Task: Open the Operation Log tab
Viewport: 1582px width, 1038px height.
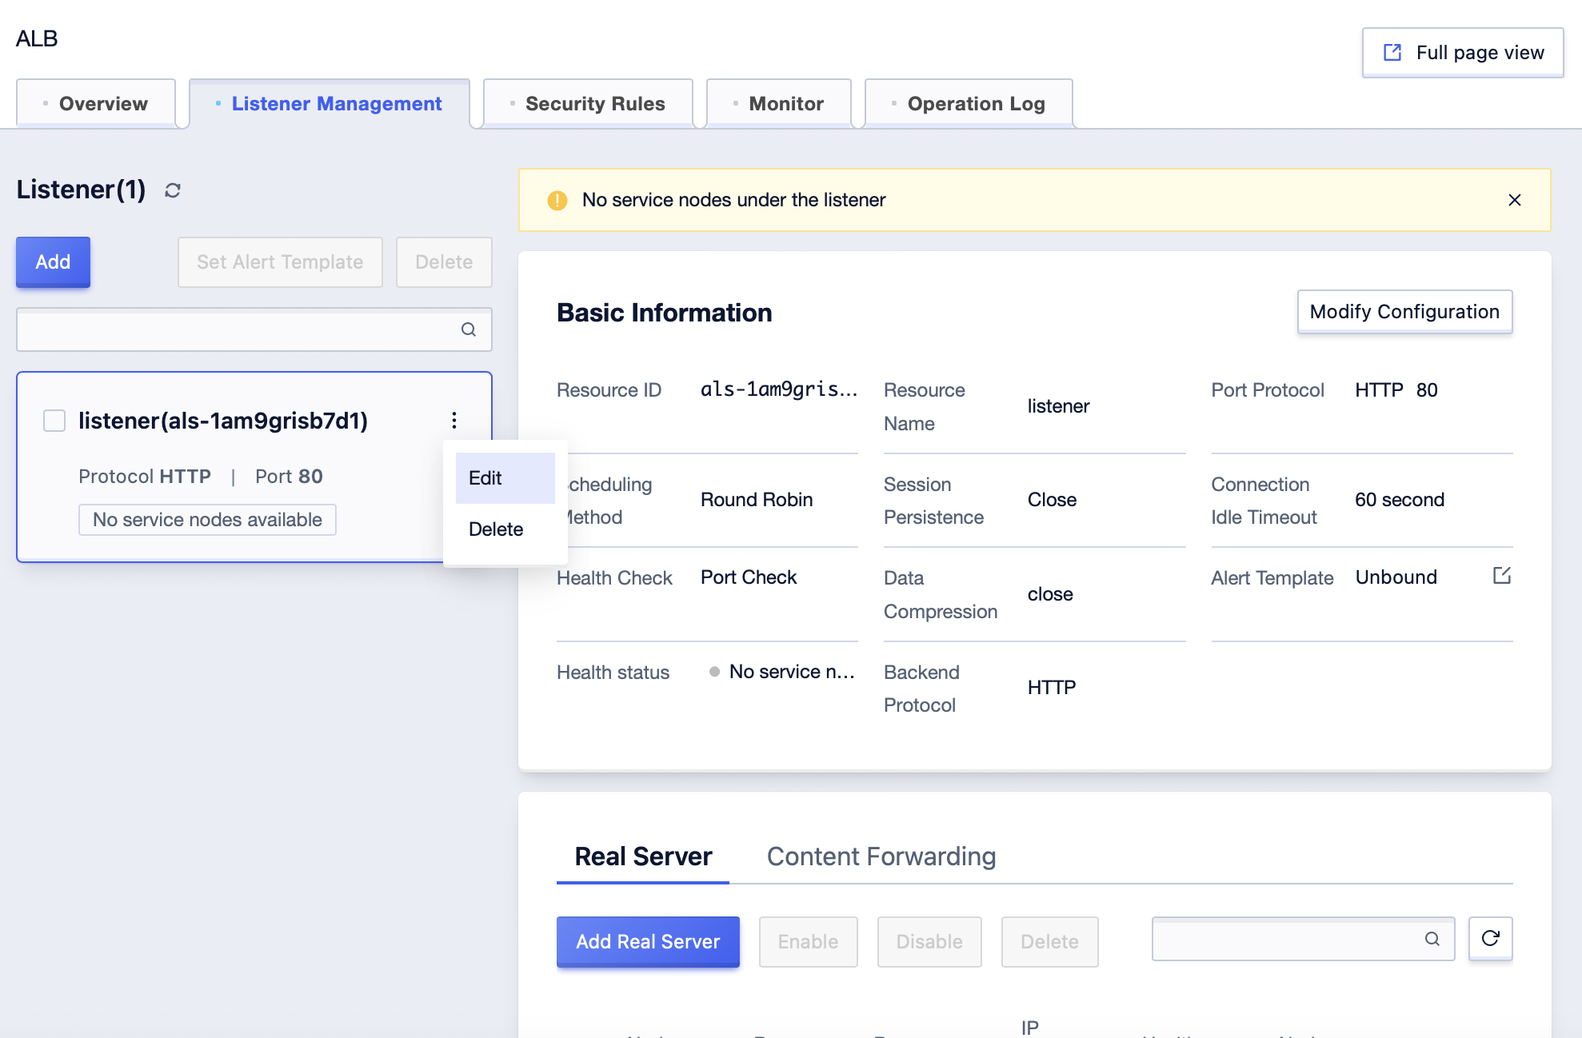Action: coord(969,104)
